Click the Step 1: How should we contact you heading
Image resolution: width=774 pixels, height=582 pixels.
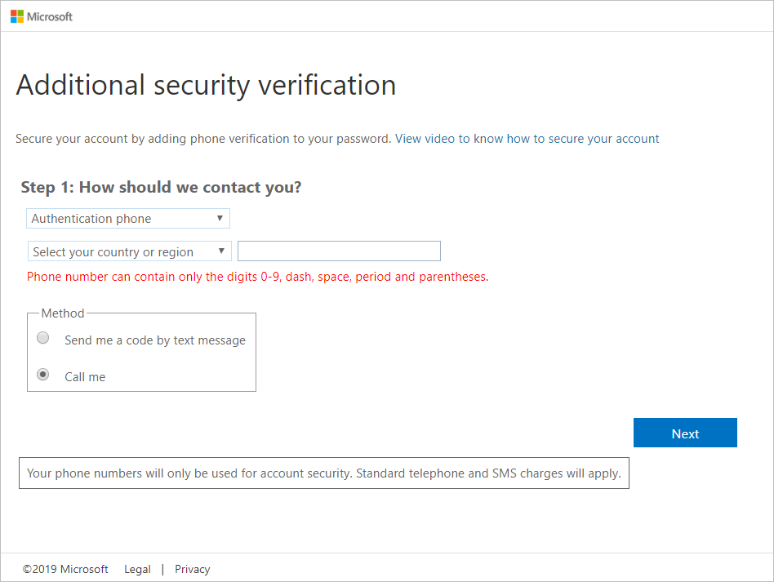pos(161,188)
